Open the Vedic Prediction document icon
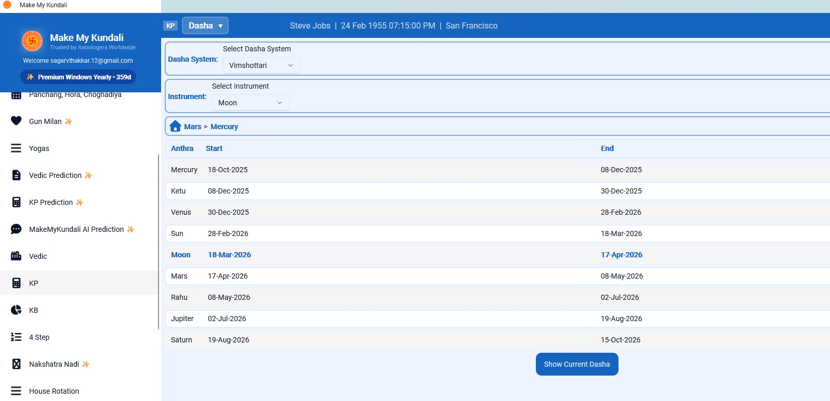830x401 pixels. tap(16, 175)
